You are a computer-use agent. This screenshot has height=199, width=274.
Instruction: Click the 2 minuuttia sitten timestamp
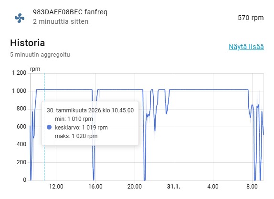(61, 21)
